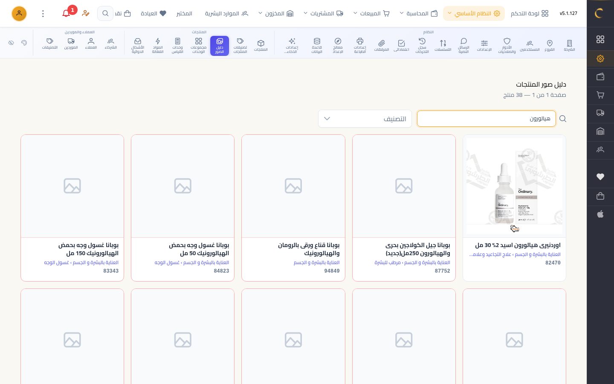Open the right sidebar dashboard grid icon
The image size is (614, 384).
point(600,39)
